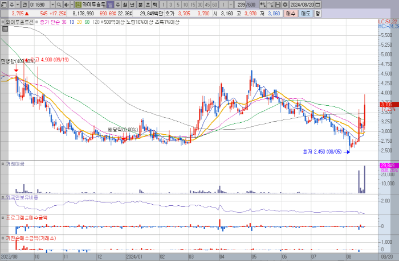Viewport: 399px width, 261px height.
Task: Select the 45 interval button
Action: tap(207, 5)
